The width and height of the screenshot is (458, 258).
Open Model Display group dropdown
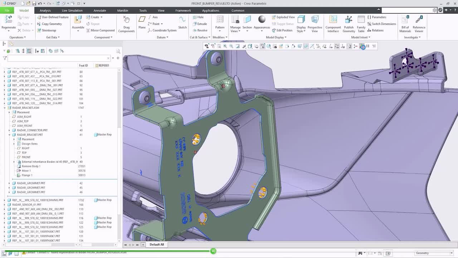pos(276,37)
